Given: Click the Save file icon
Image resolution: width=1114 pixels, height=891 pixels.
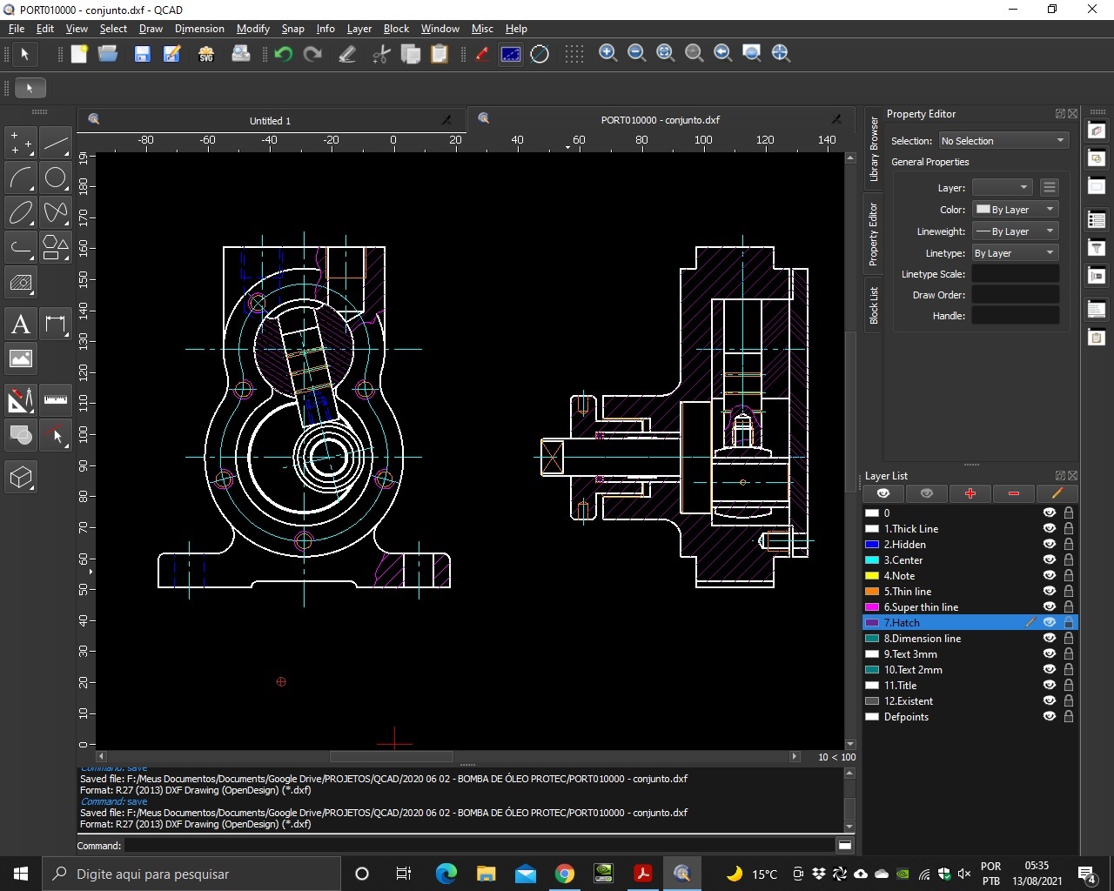Looking at the screenshot, I should pos(142,54).
